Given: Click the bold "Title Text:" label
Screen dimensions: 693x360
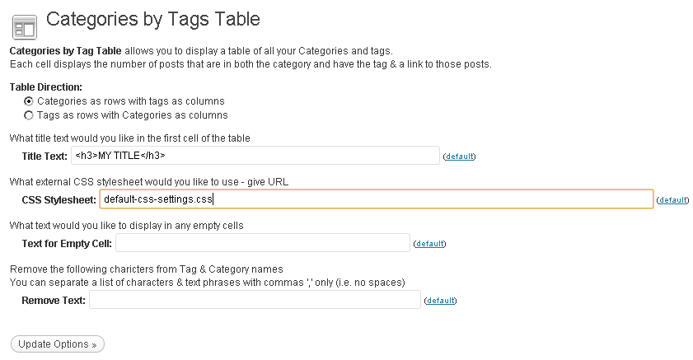Looking at the screenshot, I should click(x=44, y=156).
